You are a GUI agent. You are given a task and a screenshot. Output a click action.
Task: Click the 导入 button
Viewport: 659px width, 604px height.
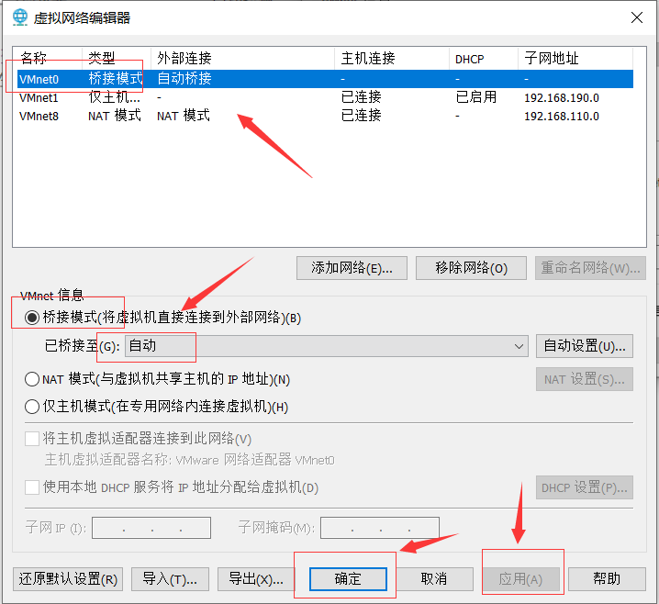(170, 579)
